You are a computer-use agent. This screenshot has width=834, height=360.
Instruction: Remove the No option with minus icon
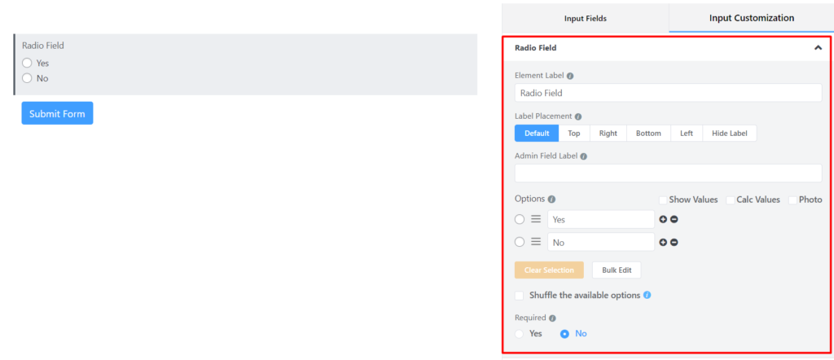pyautogui.click(x=674, y=242)
